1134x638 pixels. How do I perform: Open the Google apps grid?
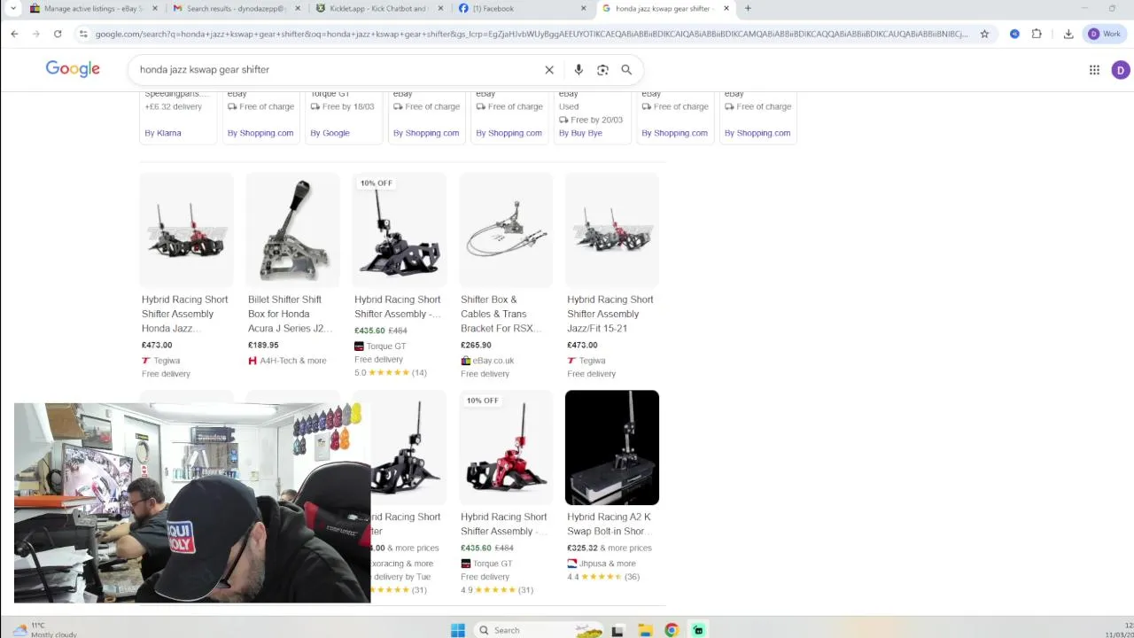tap(1094, 70)
